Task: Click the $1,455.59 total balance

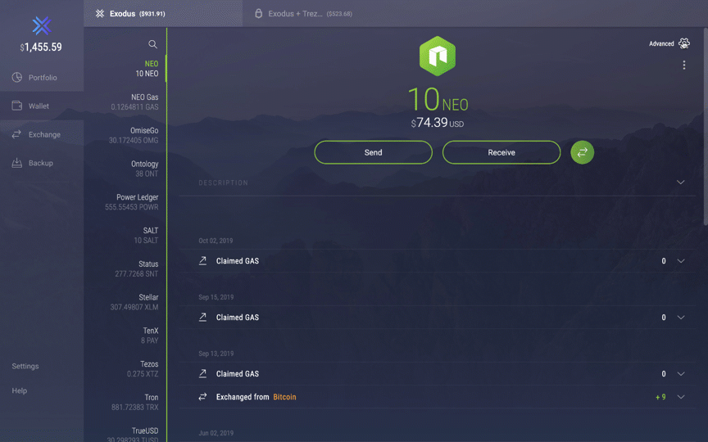Action: point(41,47)
